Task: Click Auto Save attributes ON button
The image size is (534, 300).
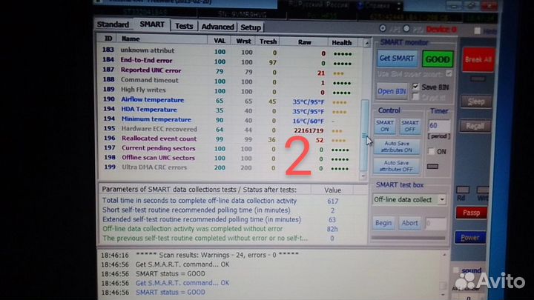Action: click(396, 147)
